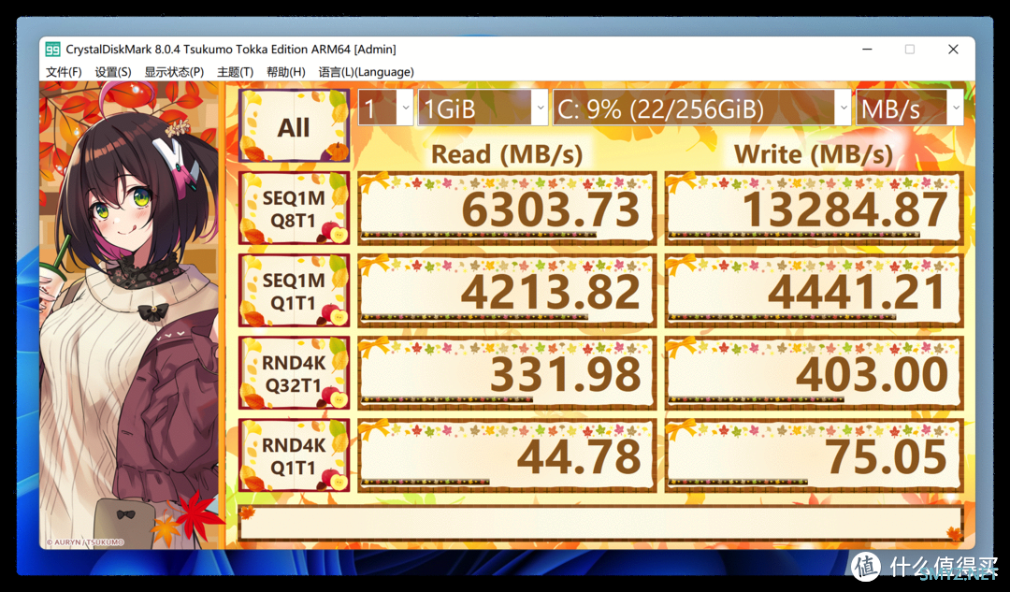Click the 75.05 random write result

coord(815,456)
